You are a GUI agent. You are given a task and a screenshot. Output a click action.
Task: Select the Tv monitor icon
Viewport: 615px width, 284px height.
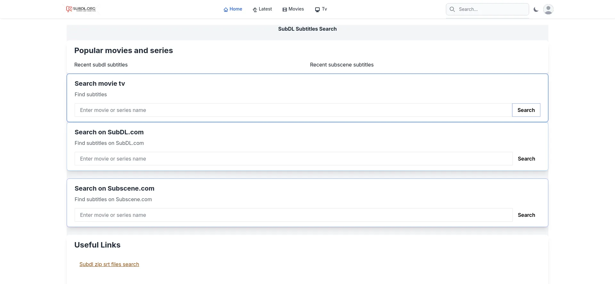[x=317, y=10]
